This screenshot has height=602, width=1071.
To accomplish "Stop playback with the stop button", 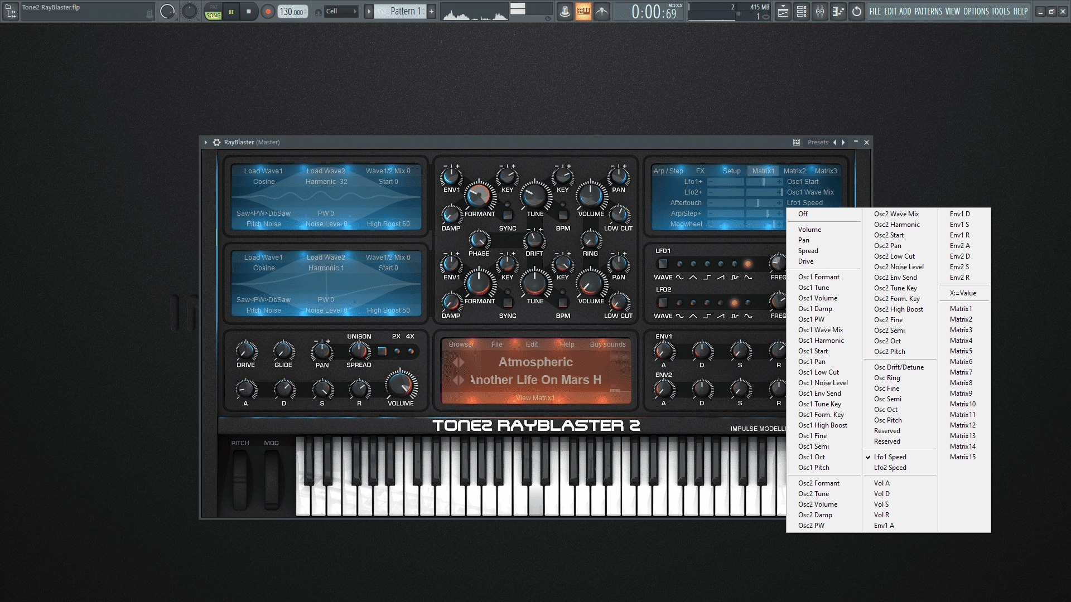I will [x=249, y=11].
